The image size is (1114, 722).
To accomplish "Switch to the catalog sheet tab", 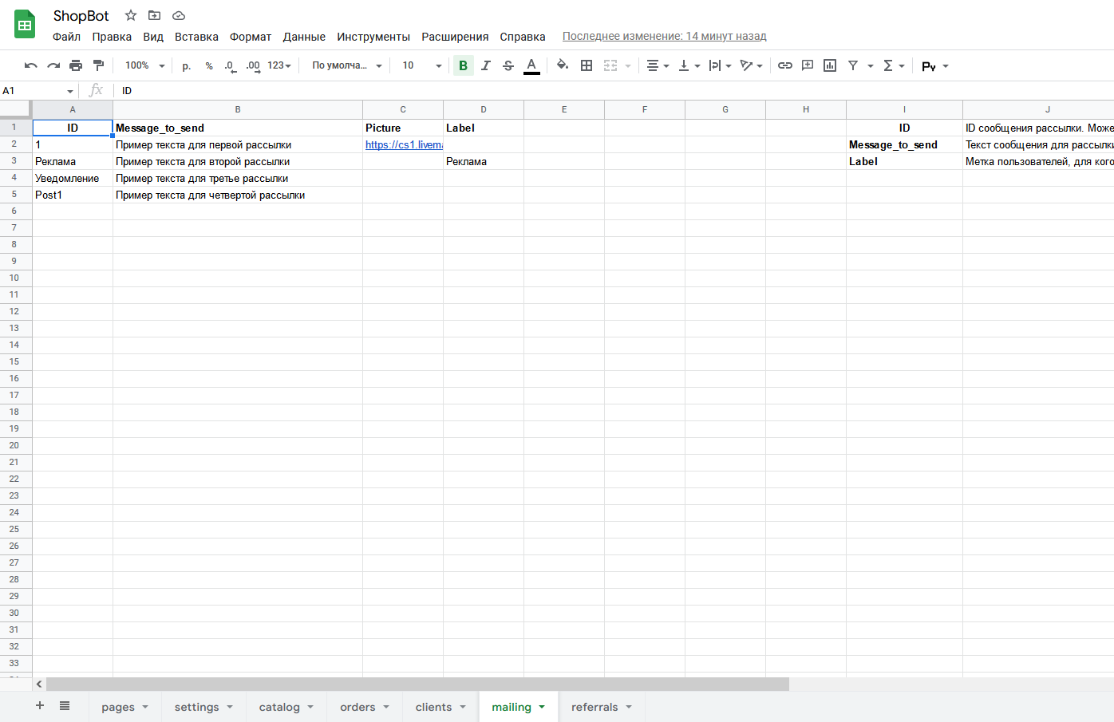I will click(279, 707).
